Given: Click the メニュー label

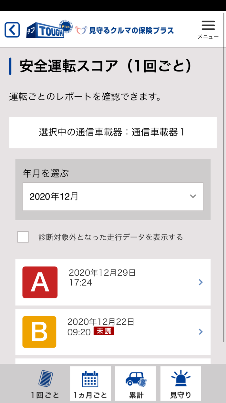Looking at the screenshot, I should [x=208, y=37].
